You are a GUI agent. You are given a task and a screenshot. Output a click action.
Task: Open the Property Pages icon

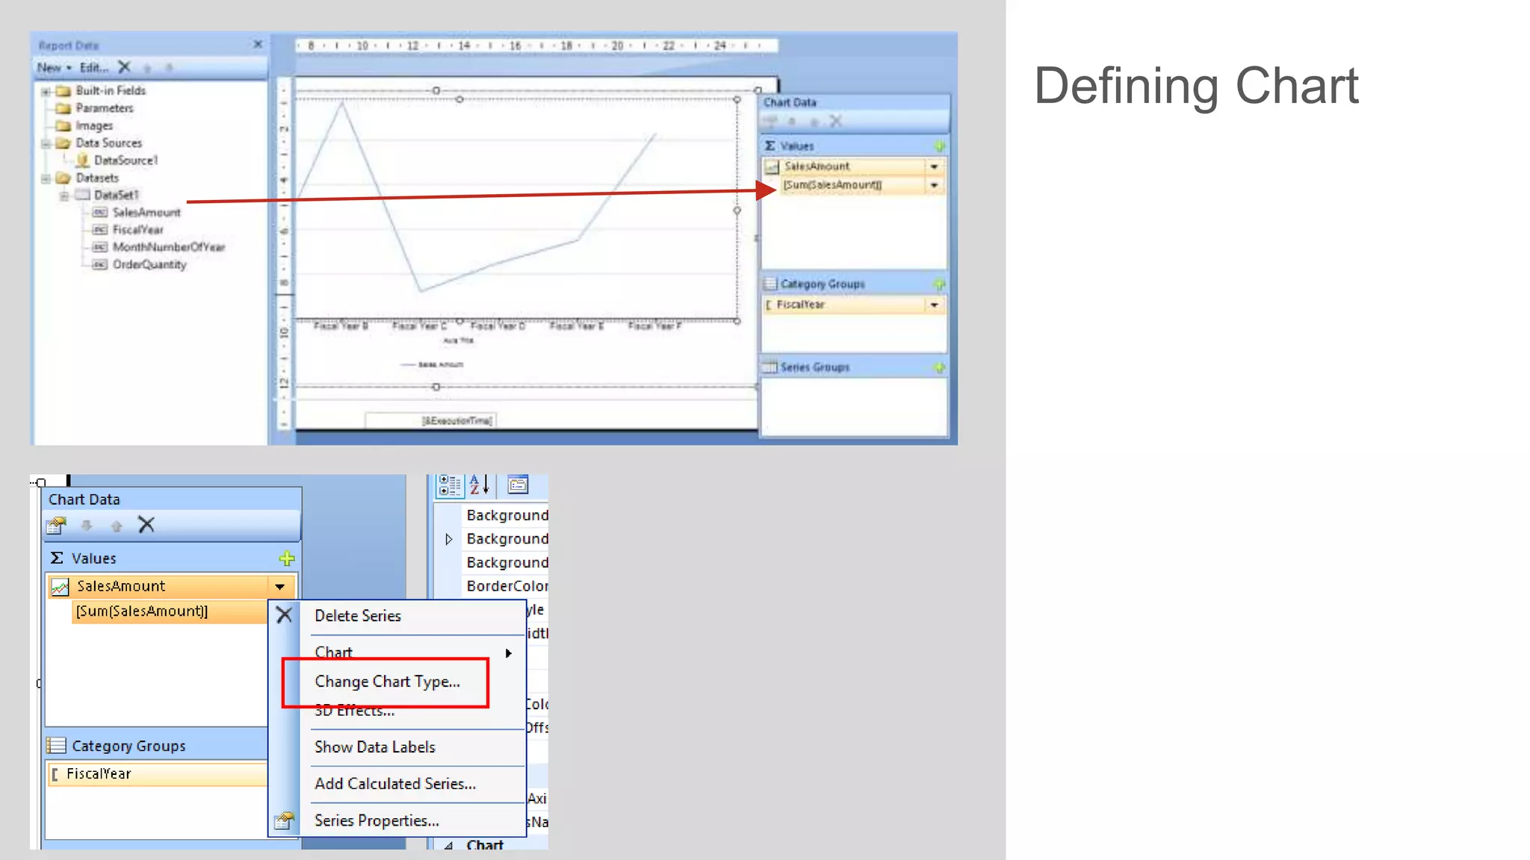518,485
